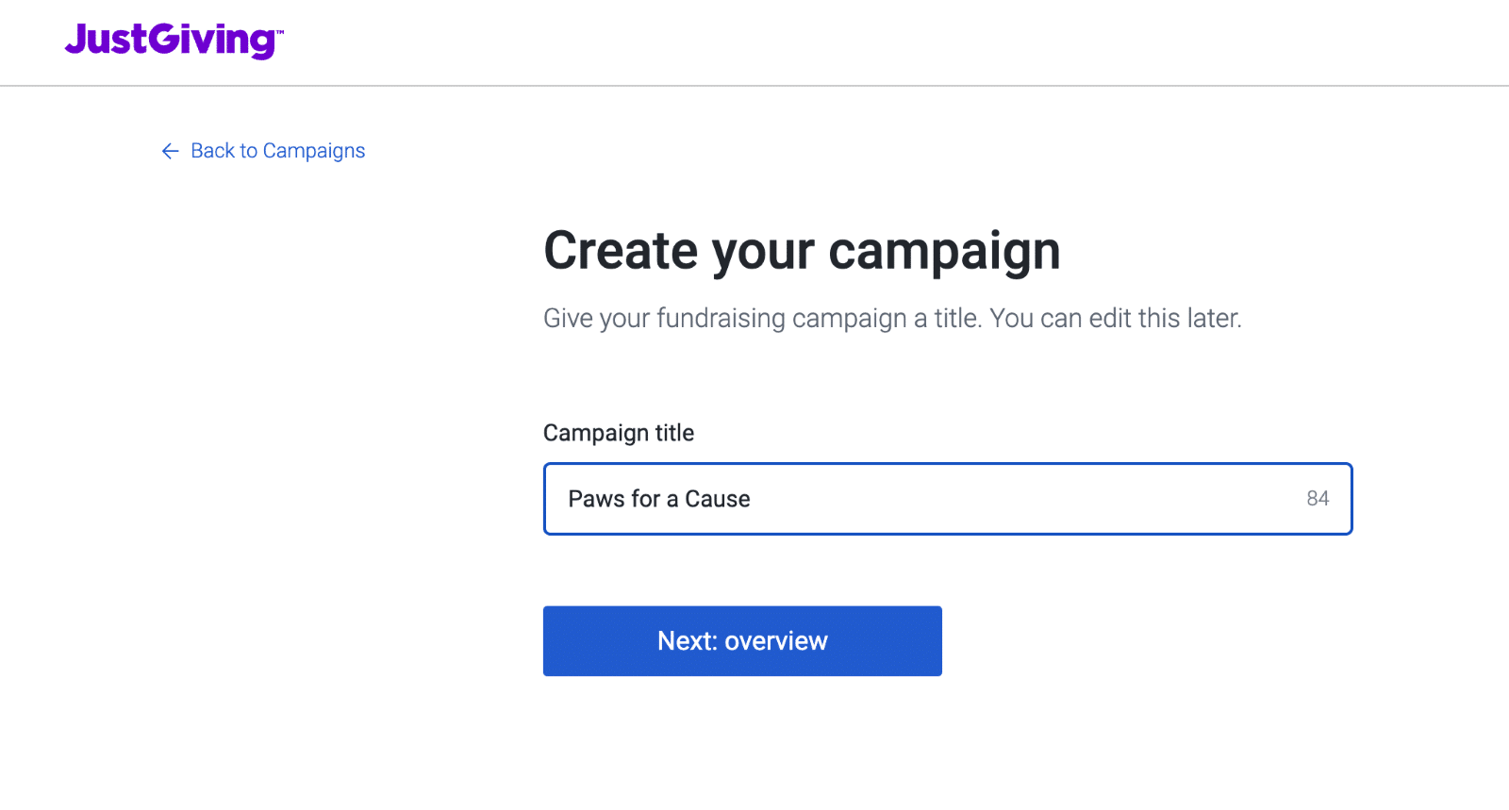Click the Next: overview button

(742, 641)
